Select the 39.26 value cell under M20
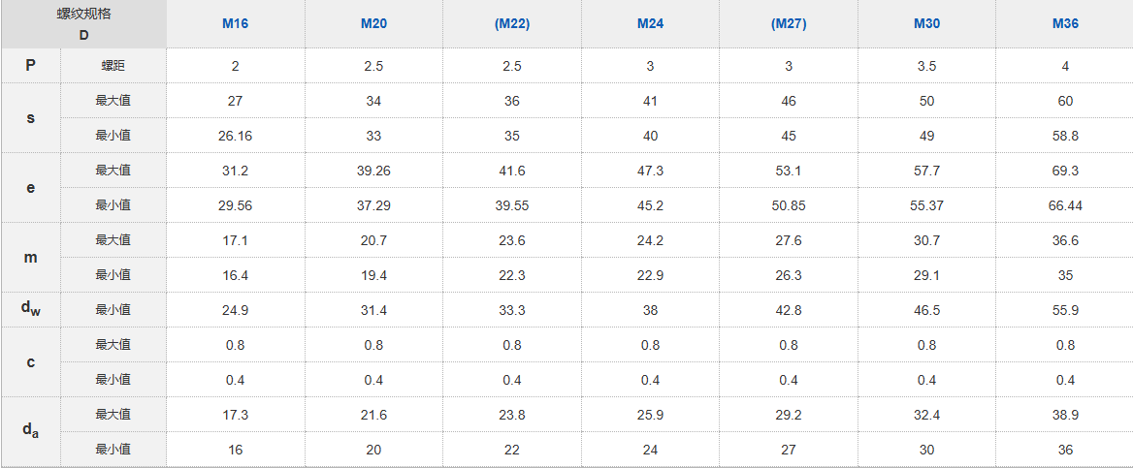 point(373,171)
